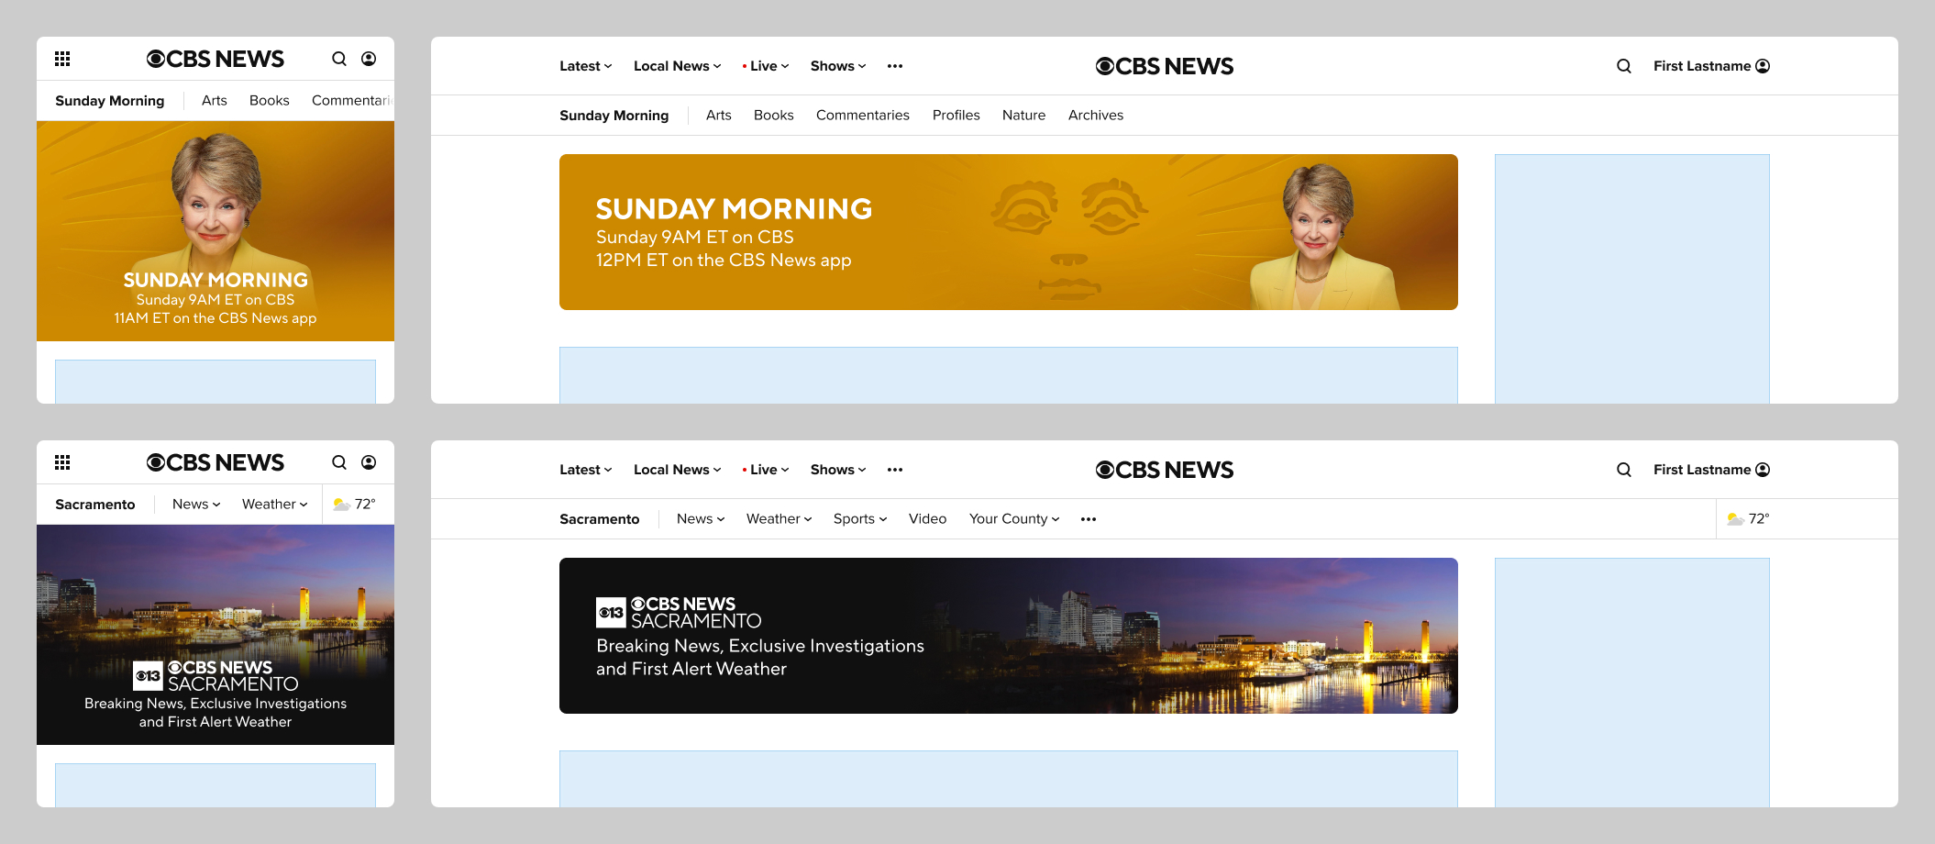The height and width of the screenshot is (844, 1935).
Task: Switch to the Archives tab
Action: point(1095,115)
